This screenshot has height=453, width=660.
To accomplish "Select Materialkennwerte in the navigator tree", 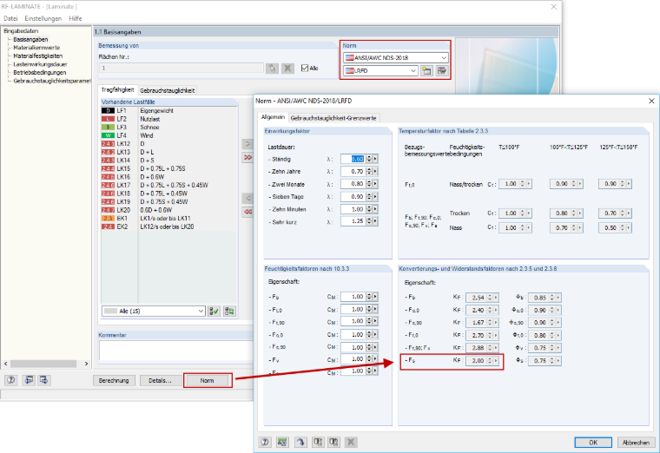I will pos(36,48).
